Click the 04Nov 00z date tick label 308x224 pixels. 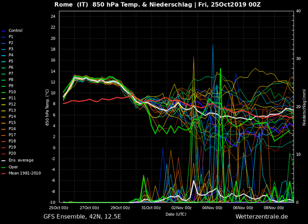point(212,208)
